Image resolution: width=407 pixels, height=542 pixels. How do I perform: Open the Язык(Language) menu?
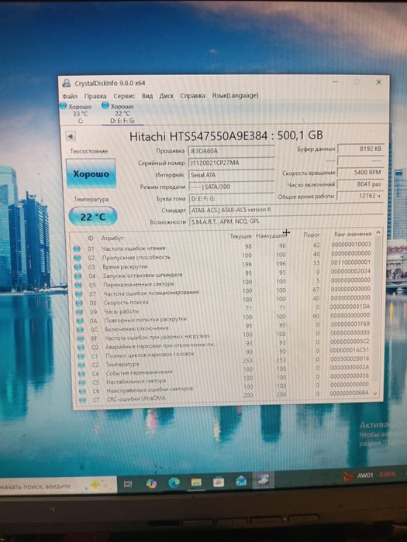pyautogui.click(x=235, y=95)
